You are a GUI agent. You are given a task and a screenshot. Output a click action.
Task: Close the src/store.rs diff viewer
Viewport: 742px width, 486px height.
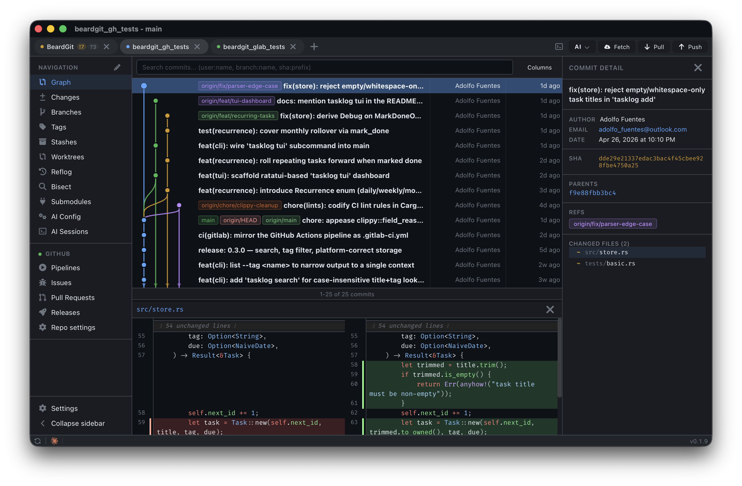pos(550,310)
